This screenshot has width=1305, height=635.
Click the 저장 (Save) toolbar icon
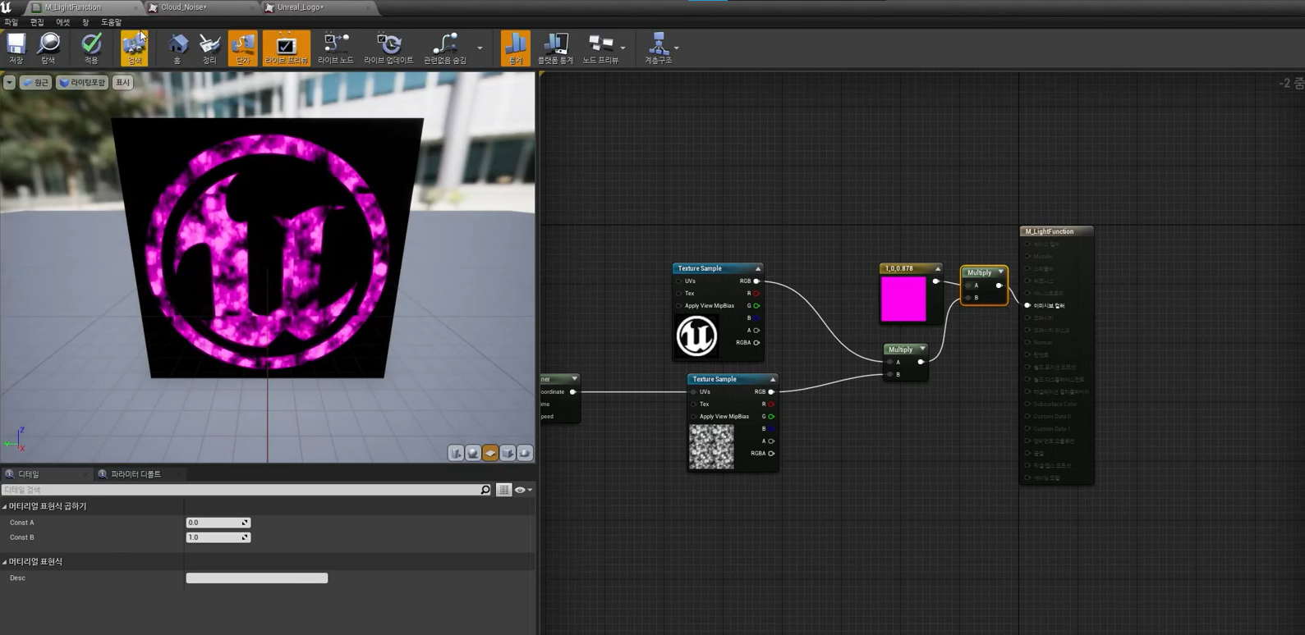[x=16, y=48]
